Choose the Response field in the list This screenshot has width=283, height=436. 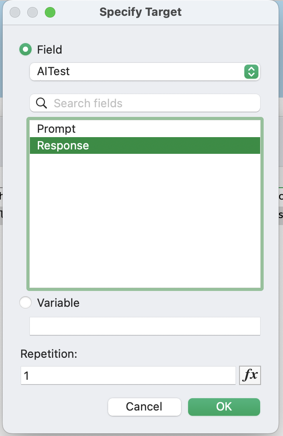pyautogui.click(x=145, y=145)
